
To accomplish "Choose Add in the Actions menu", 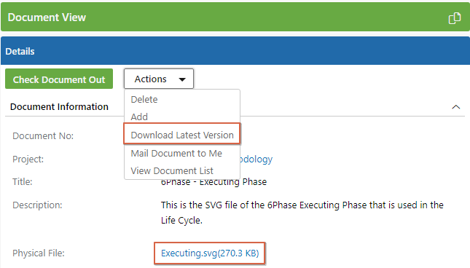I will [139, 117].
